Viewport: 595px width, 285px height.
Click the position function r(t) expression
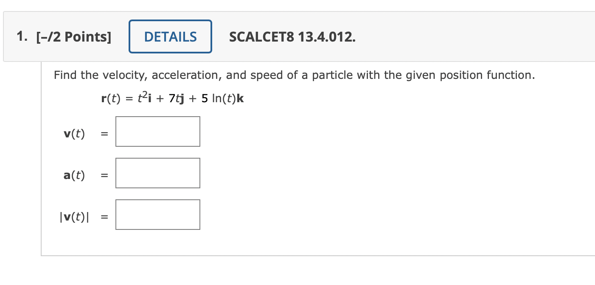click(x=172, y=98)
